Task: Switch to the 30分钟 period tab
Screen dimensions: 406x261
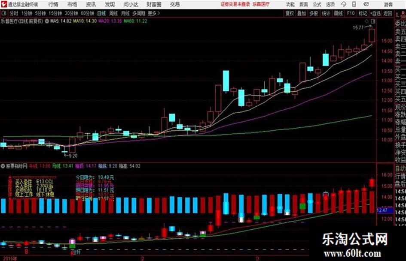Action: tap(71, 13)
